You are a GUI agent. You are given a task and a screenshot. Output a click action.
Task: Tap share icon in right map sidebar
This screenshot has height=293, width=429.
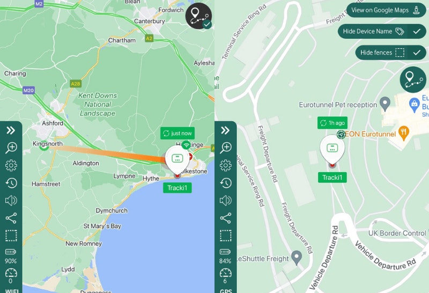(x=225, y=218)
